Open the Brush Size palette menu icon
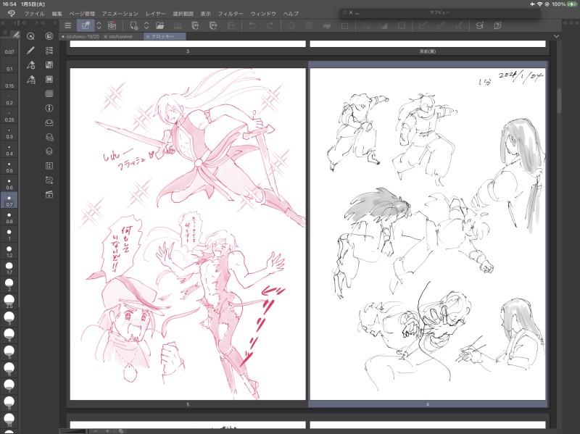The height and width of the screenshot is (434, 580). coord(5,33)
